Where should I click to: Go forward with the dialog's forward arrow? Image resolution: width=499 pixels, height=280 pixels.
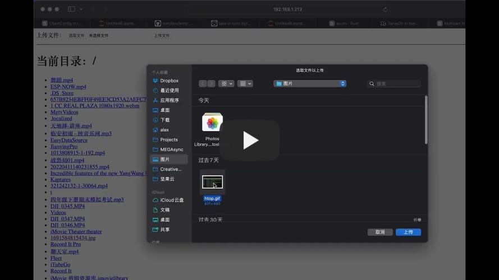pos(211,83)
